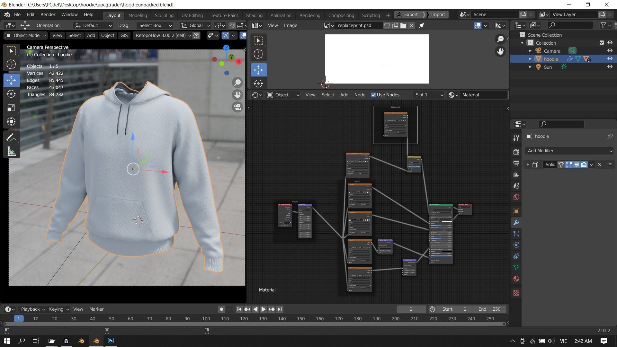This screenshot has height=347, width=617.
Task: Click the GIS button in viewport header
Action: click(124, 35)
